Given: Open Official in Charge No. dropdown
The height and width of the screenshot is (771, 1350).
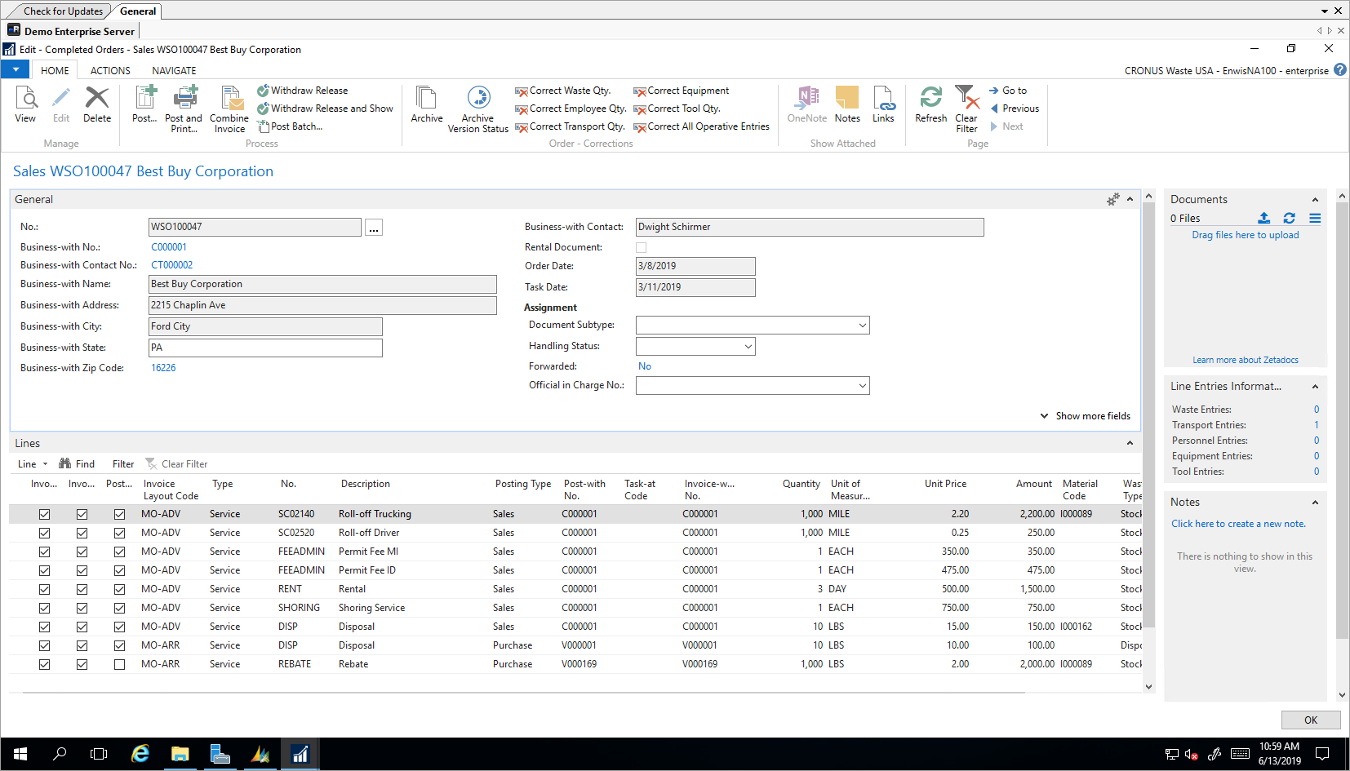Looking at the screenshot, I should pyautogui.click(x=862, y=385).
